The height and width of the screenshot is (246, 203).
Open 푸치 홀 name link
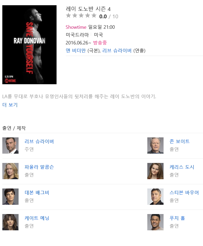click(x=177, y=218)
